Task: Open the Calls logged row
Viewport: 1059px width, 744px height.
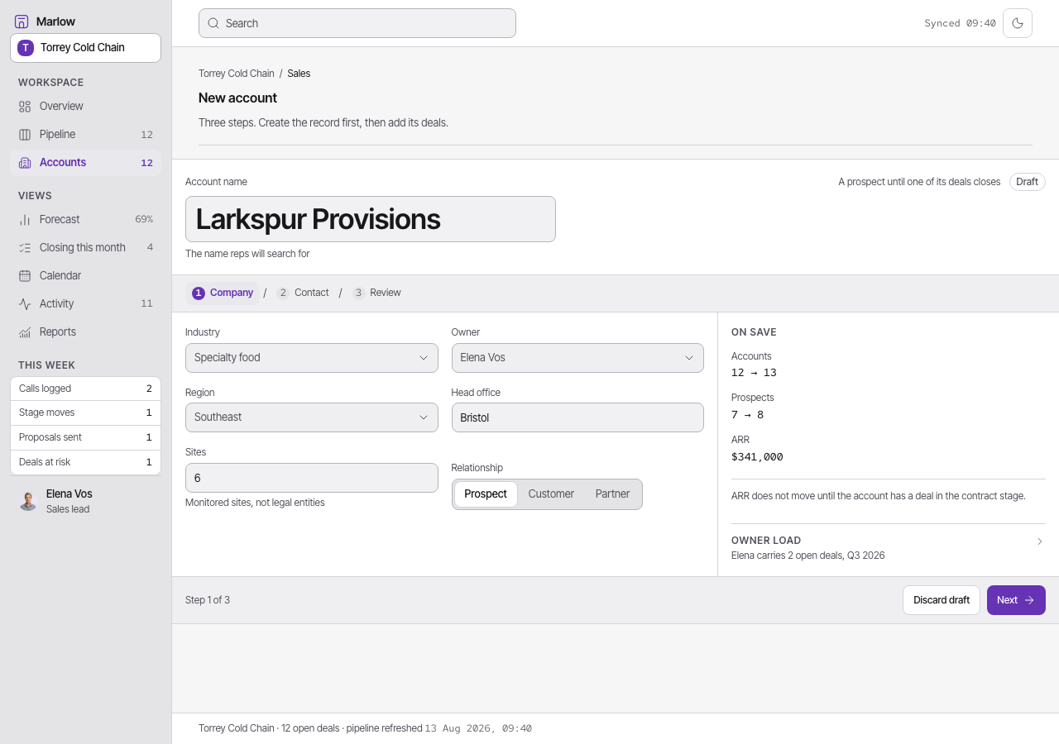Action: pos(85,389)
